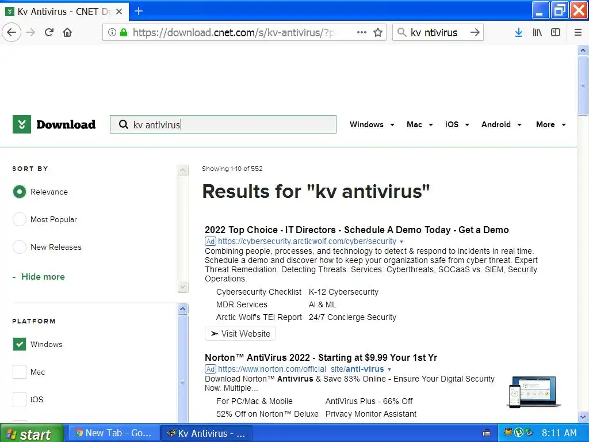Viewport: 589px width, 442px height.
Task: Click page scrollbar down arrow
Action: 583,417
